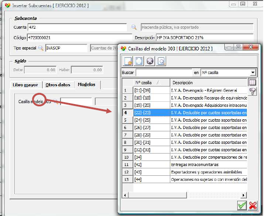The width and height of the screenshot is (264, 216).
Task: Select row [43] Exportaciones y operaciones asimilables
Action: pyautogui.click(x=190, y=172)
